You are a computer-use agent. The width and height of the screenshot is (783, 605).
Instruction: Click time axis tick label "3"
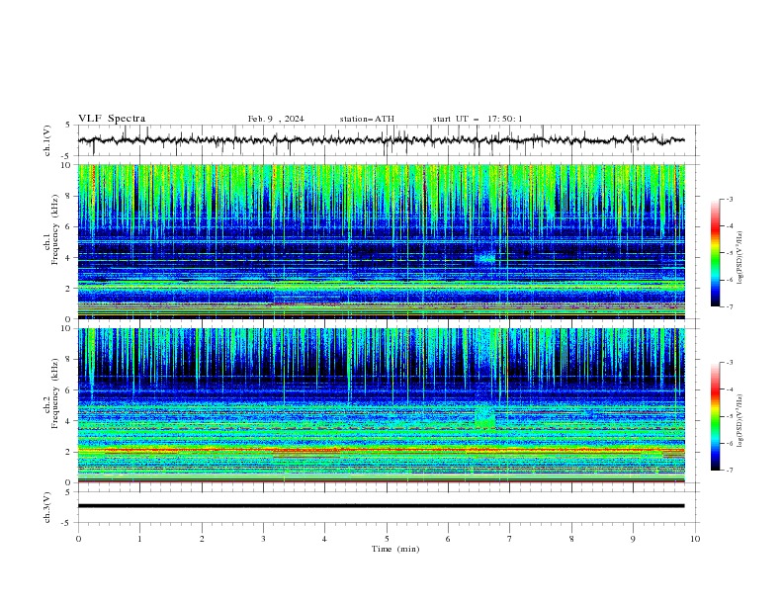(263, 539)
